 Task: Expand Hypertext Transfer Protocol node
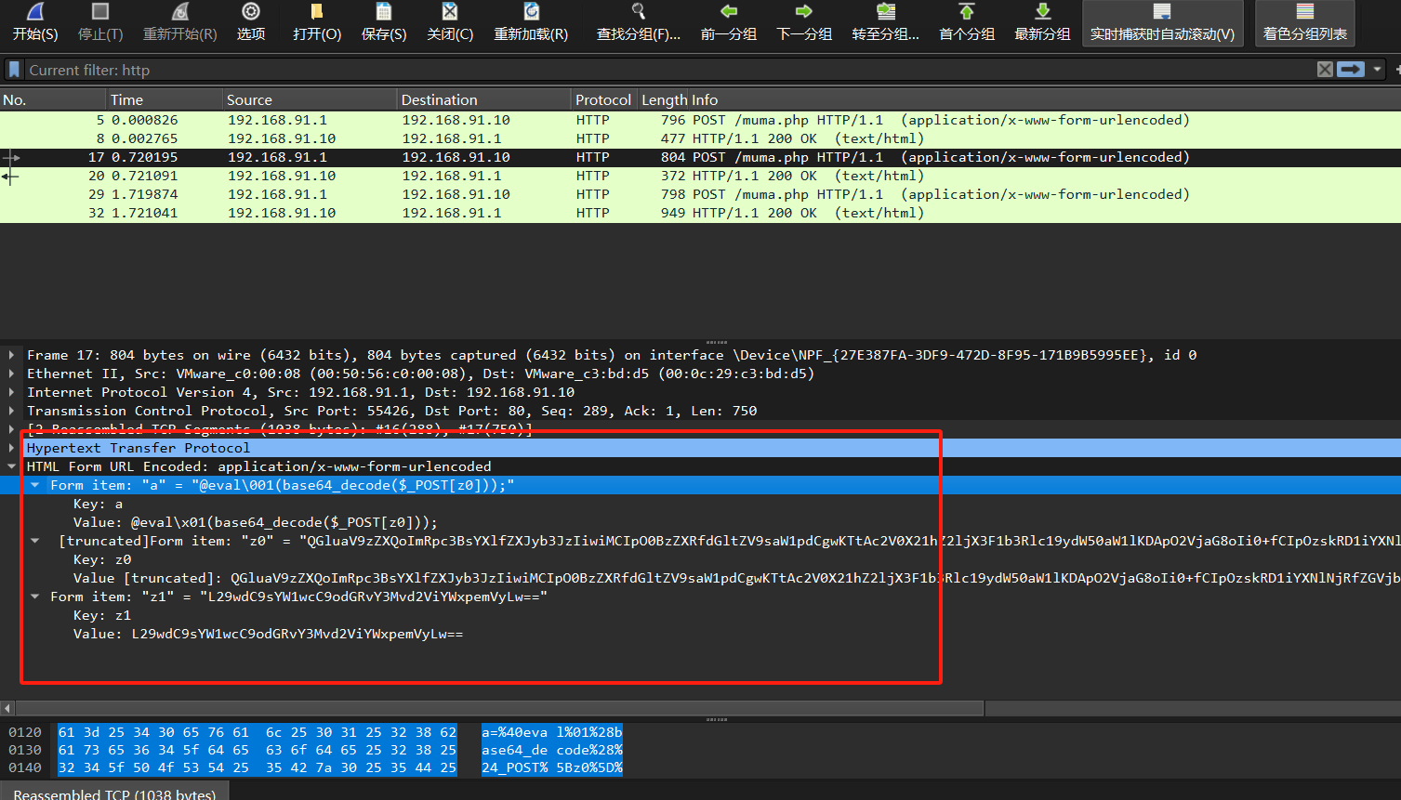pos(11,448)
